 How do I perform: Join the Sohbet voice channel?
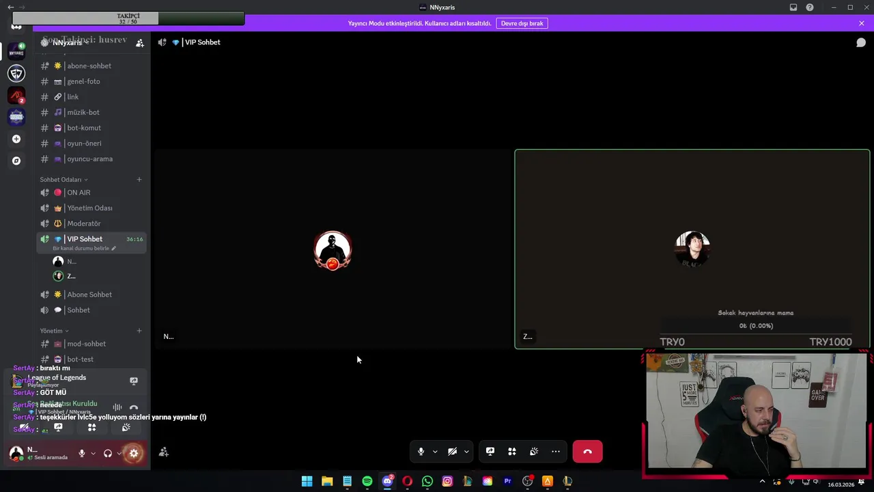[91, 310]
